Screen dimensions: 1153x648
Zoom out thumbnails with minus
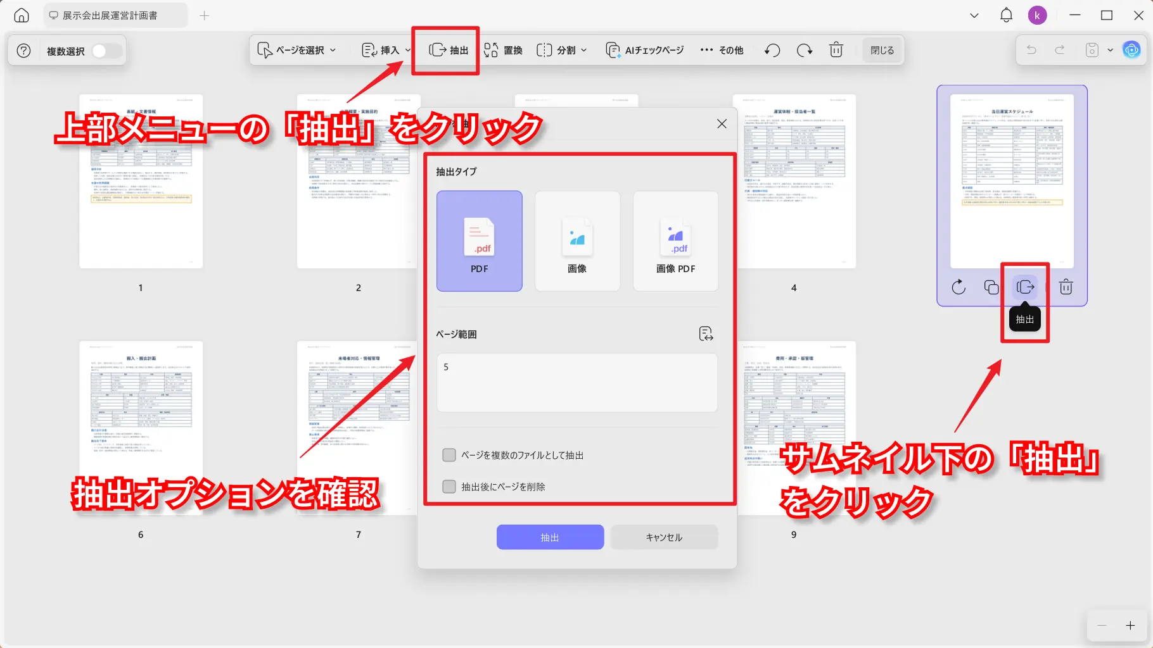[x=1102, y=626]
